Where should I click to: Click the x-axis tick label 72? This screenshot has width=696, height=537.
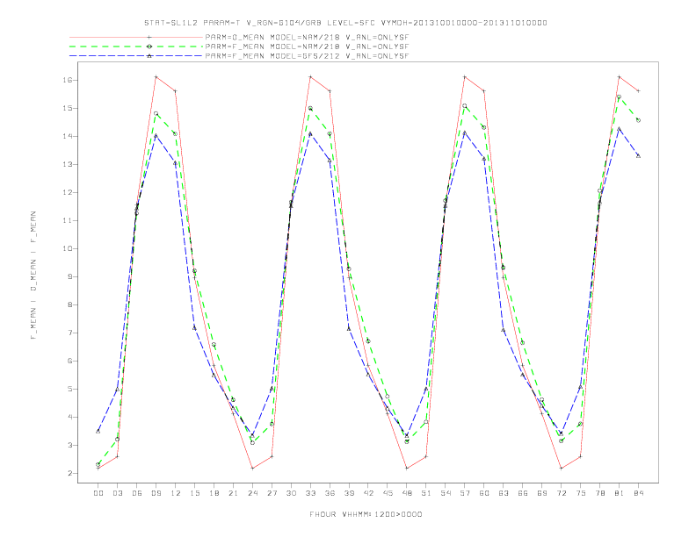(x=562, y=493)
